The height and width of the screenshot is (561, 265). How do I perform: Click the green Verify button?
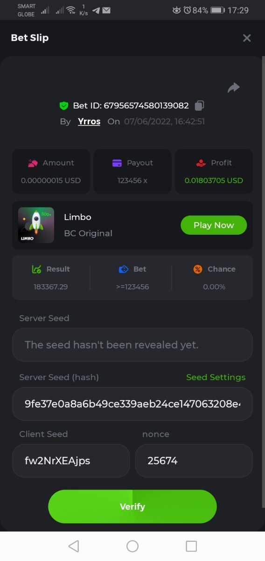tap(132, 507)
